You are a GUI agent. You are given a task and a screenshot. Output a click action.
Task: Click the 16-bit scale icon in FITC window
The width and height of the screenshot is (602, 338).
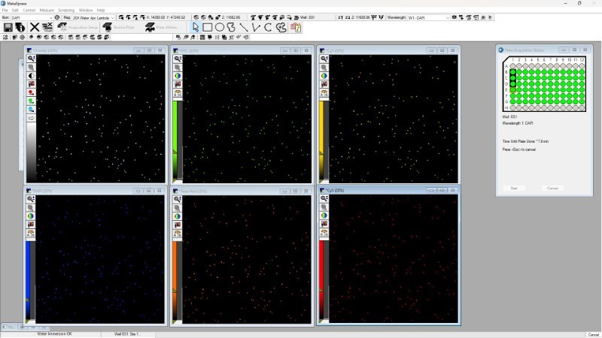178,93
